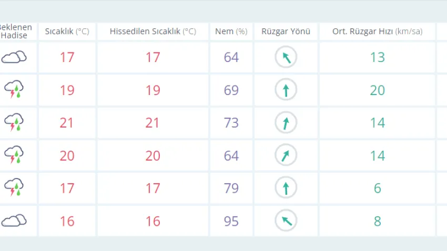The image size is (447, 251).
Task: Click the humidity value 95
Action: [x=231, y=221]
